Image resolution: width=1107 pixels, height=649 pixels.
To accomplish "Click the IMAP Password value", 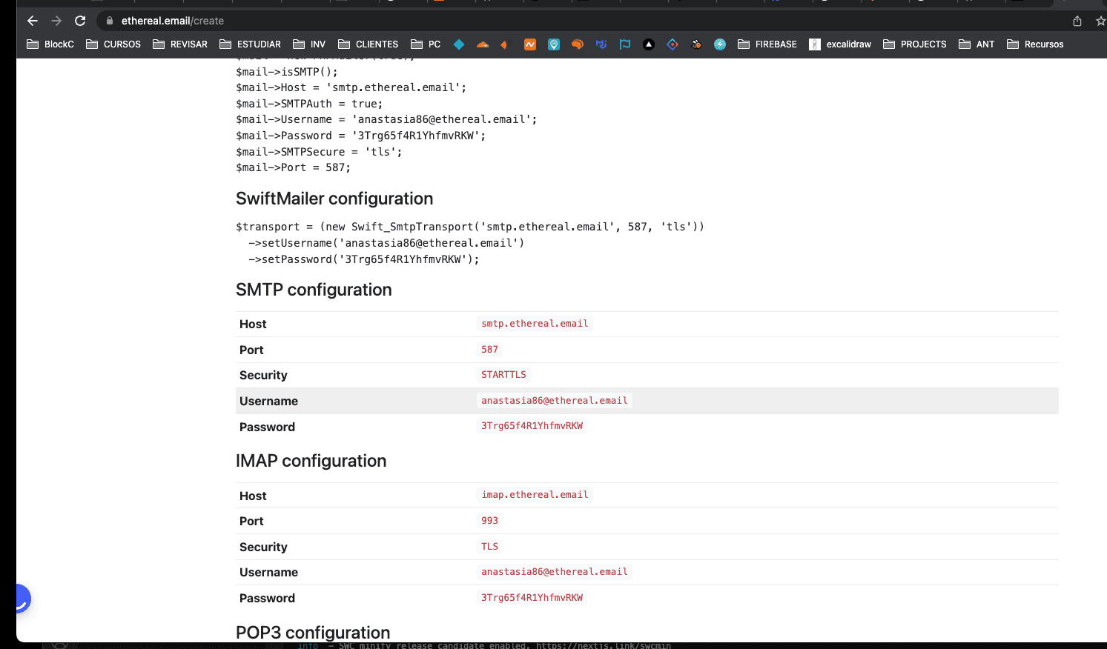I will (x=532, y=598).
